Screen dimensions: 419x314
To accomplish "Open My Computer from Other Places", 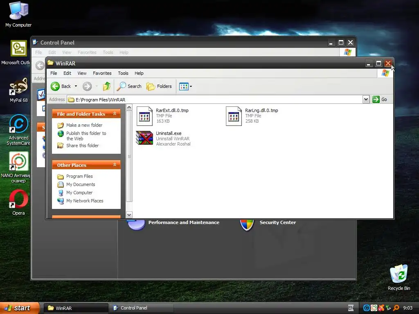I will point(79,193).
